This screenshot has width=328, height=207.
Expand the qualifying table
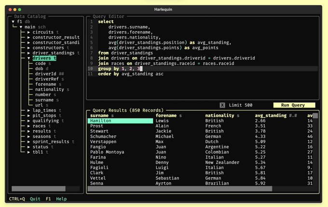(x=28, y=121)
